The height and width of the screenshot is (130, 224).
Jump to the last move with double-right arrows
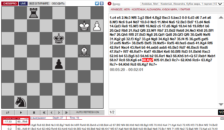pos(66,112)
